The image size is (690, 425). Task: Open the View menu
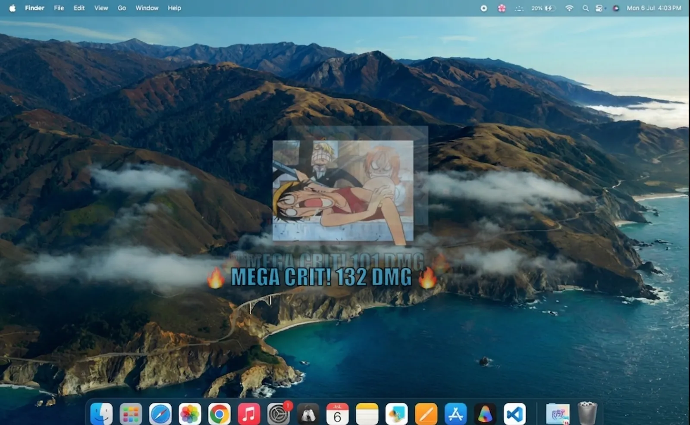(x=101, y=8)
